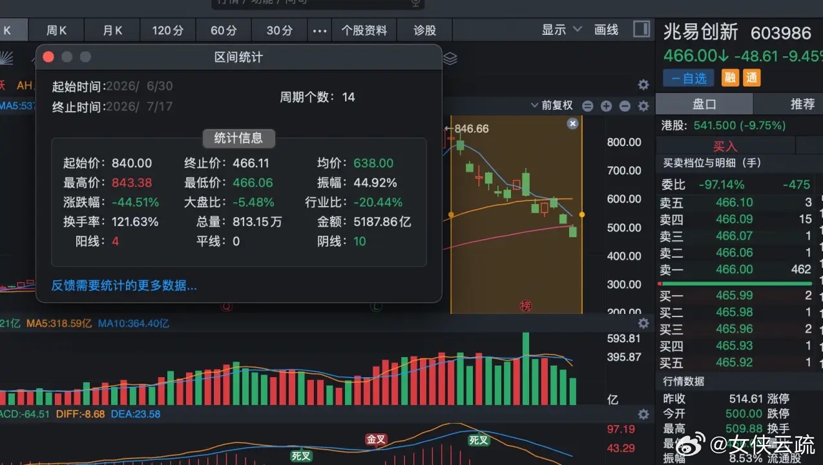Click the 融 margin badge
This screenshot has width=823, height=465.
click(730, 78)
